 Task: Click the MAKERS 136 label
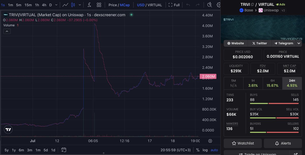[x=232, y=126]
